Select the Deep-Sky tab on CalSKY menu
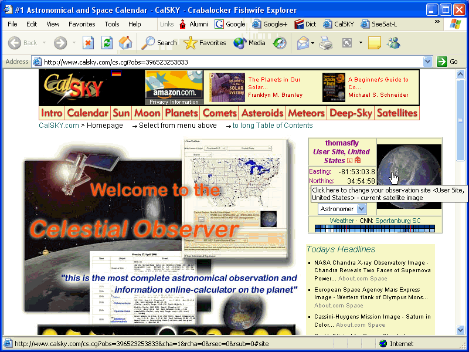This screenshot has height=352, width=469. [351, 113]
